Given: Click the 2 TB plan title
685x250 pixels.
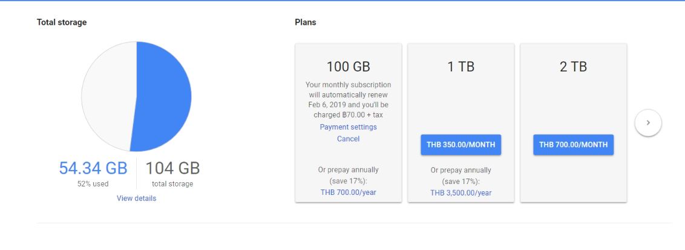Looking at the screenshot, I should tap(573, 67).
